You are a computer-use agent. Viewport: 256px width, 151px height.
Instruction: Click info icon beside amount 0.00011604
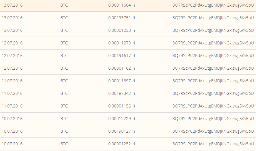[134, 5]
